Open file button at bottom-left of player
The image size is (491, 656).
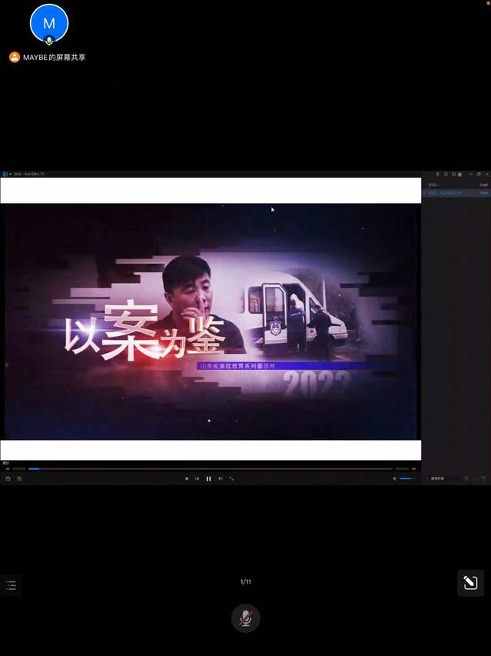point(8,478)
